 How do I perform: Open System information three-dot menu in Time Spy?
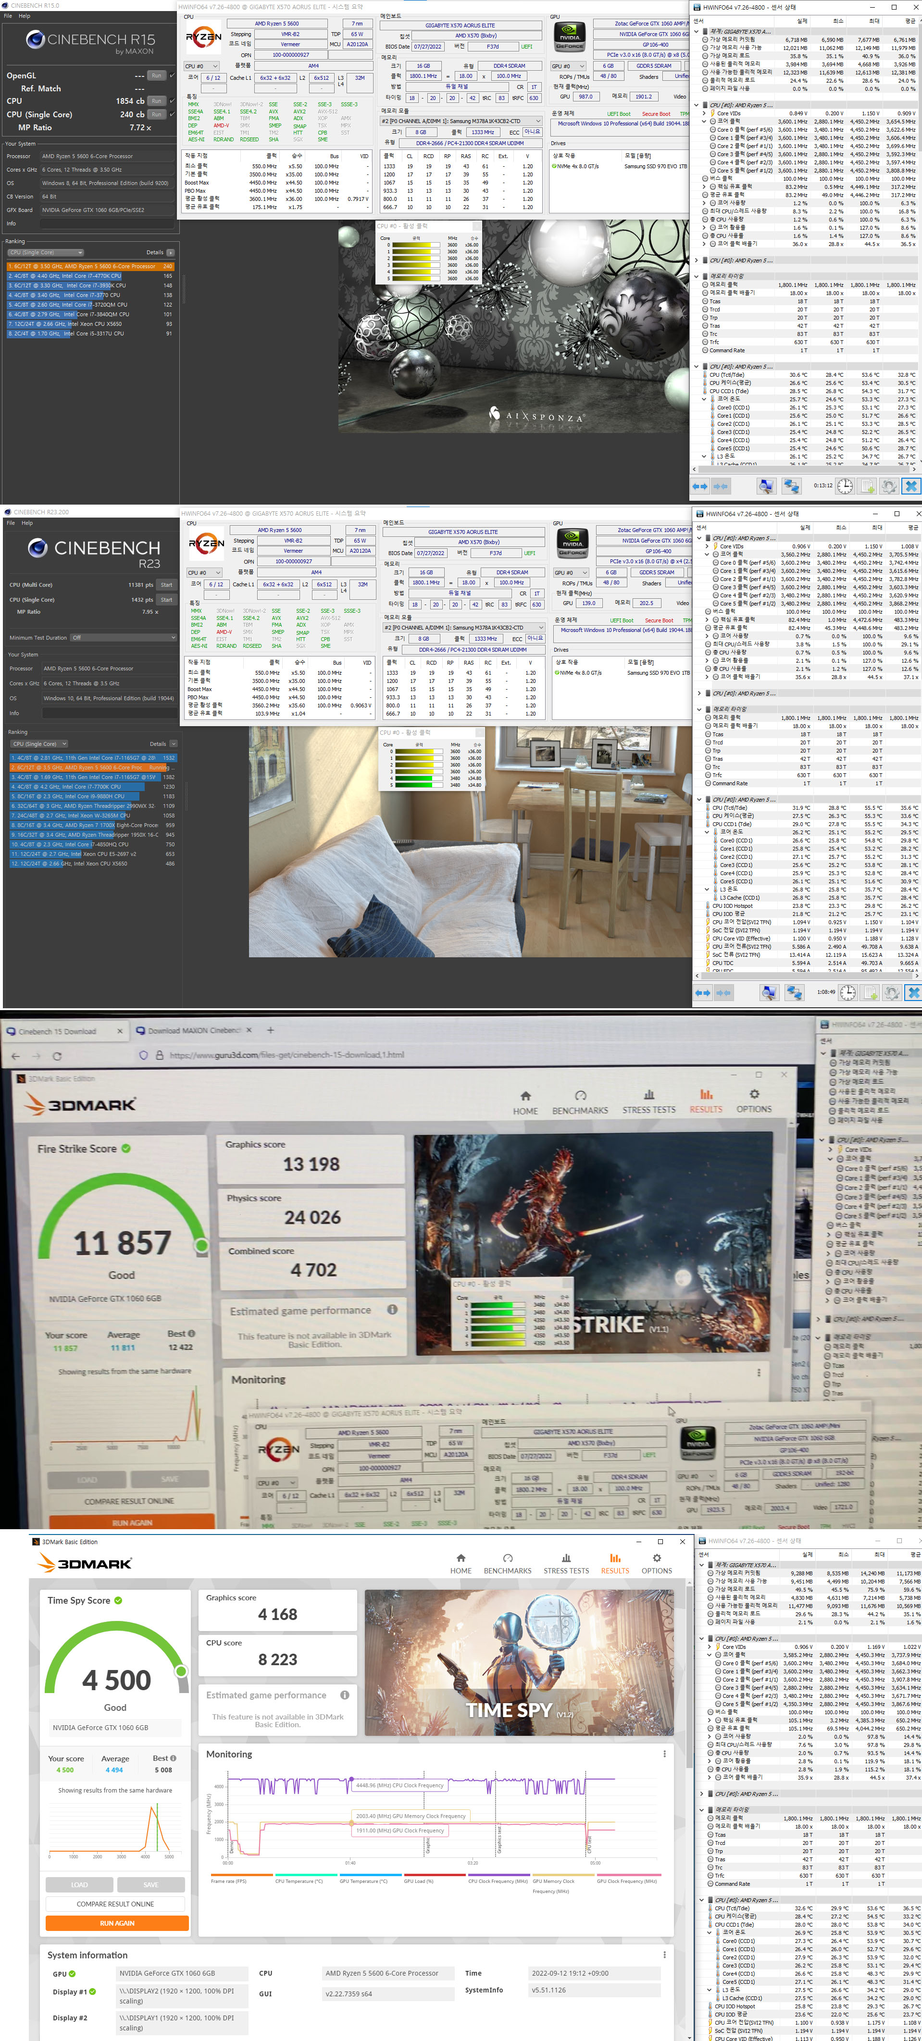[x=664, y=1954]
